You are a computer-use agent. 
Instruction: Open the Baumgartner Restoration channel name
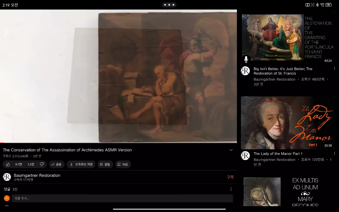point(37,175)
